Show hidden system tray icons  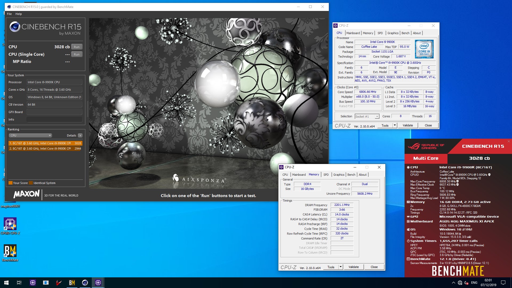point(453,283)
